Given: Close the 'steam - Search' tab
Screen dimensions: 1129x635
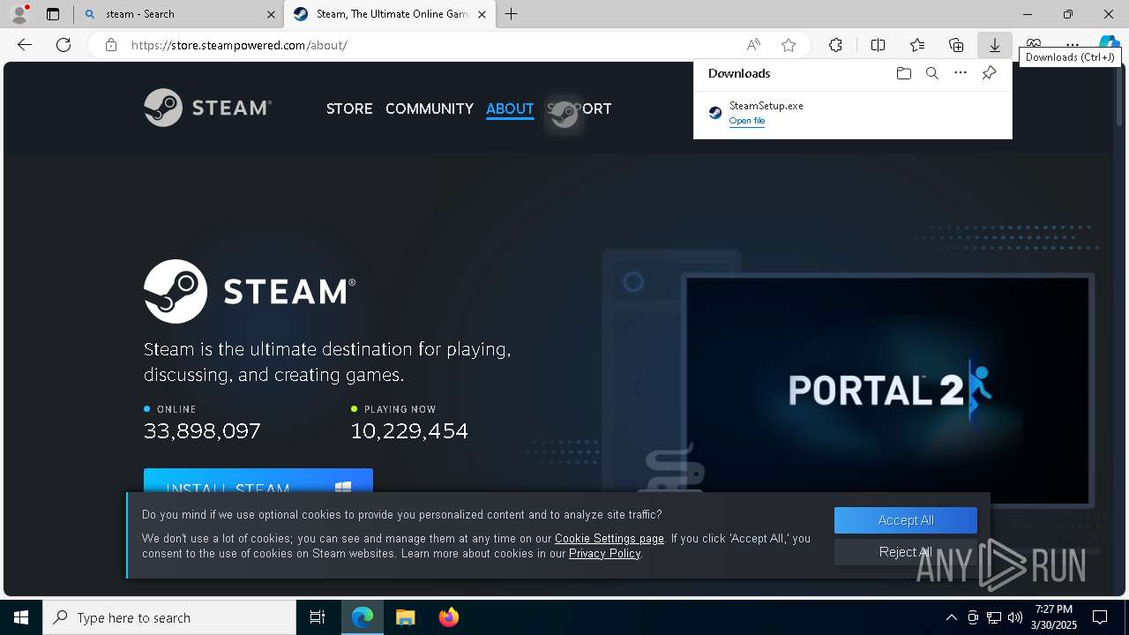Looking at the screenshot, I should pos(271,14).
